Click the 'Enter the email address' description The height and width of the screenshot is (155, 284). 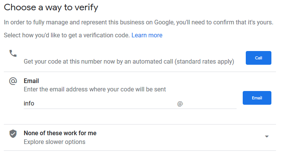click(x=95, y=89)
